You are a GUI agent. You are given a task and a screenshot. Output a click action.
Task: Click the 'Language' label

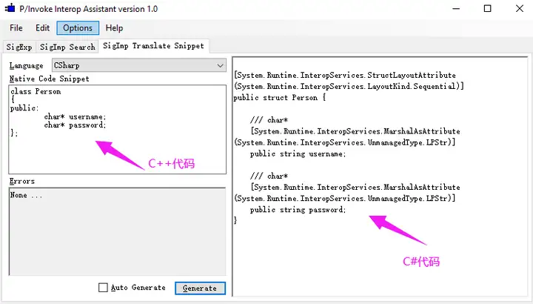click(x=26, y=66)
